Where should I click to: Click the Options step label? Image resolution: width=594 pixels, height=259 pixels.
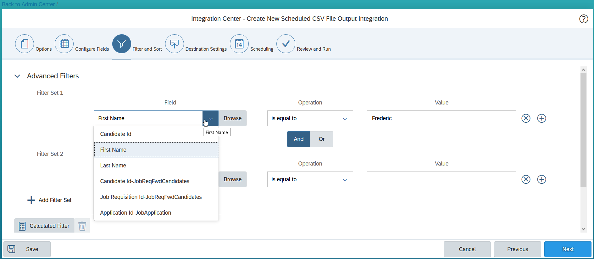44,49
